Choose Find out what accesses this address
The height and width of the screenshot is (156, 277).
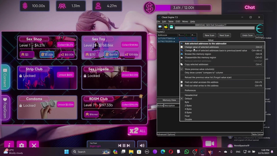(222, 82)
